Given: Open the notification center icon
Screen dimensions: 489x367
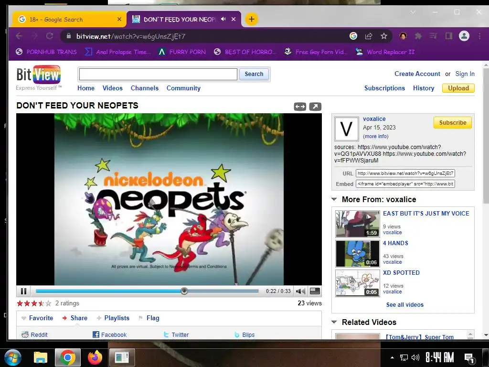Looking at the screenshot, I should point(469,358).
